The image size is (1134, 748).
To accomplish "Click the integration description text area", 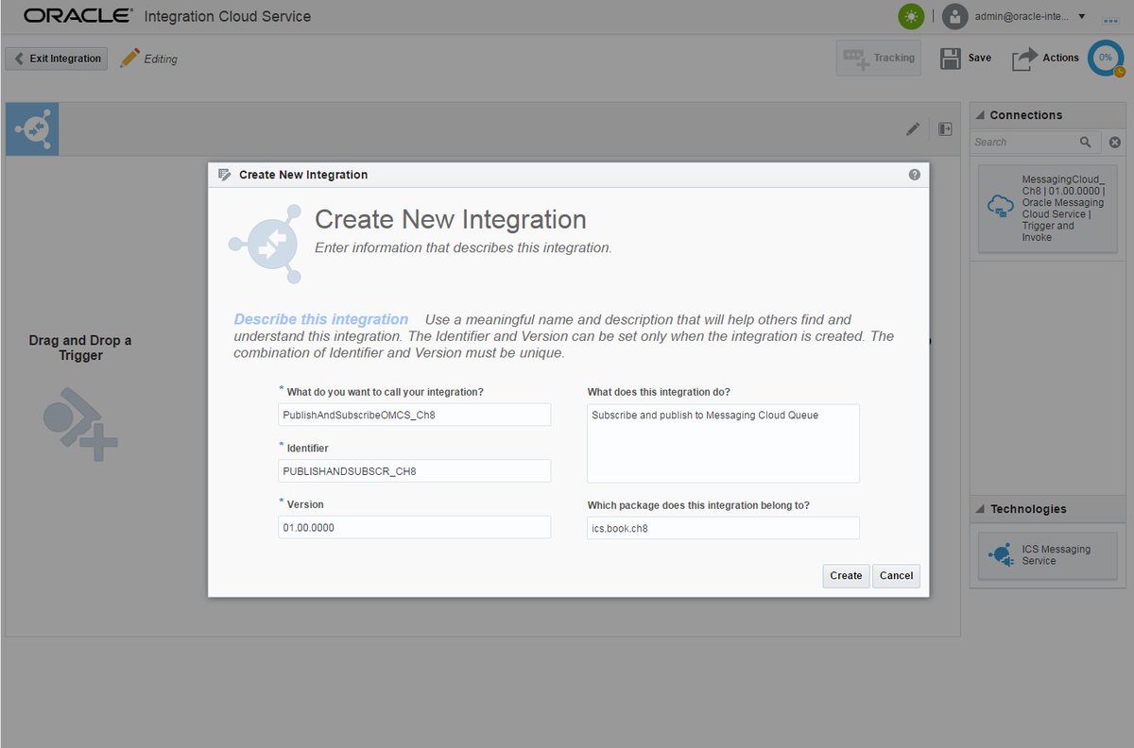I will [723, 444].
